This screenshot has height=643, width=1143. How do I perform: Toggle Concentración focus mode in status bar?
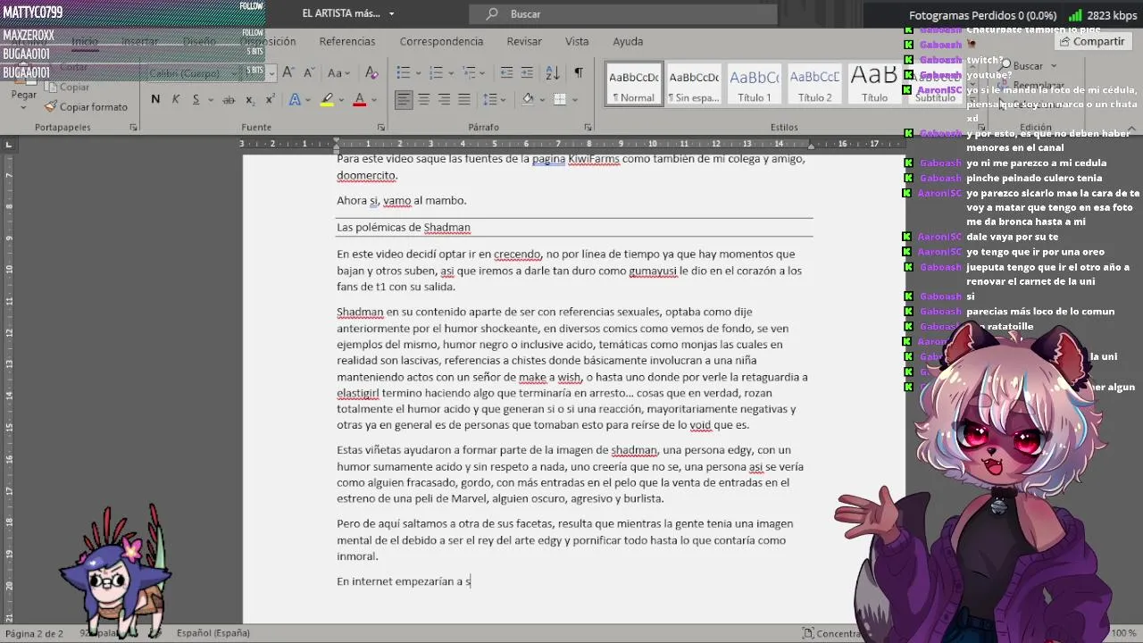click(x=832, y=633)
